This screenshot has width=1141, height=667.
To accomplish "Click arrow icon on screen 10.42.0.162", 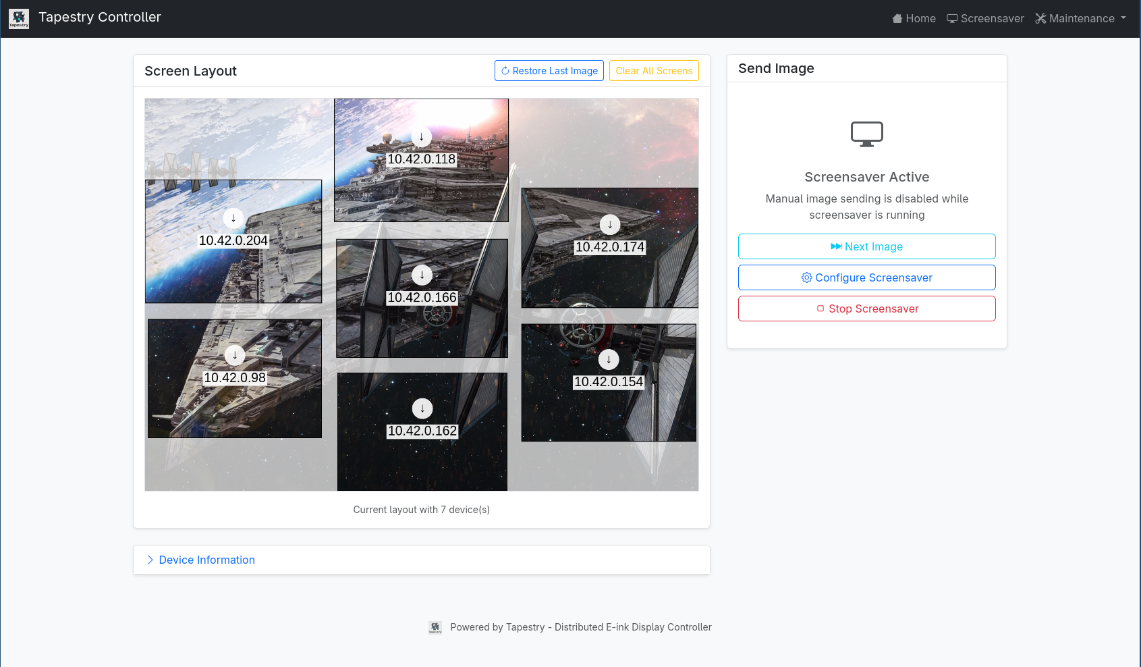I will 422,408.
